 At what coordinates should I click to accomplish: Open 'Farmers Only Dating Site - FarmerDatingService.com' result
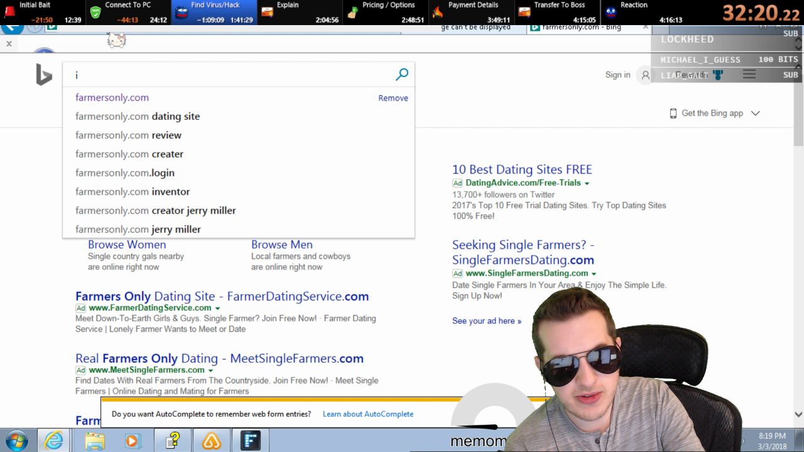[222, 296]
